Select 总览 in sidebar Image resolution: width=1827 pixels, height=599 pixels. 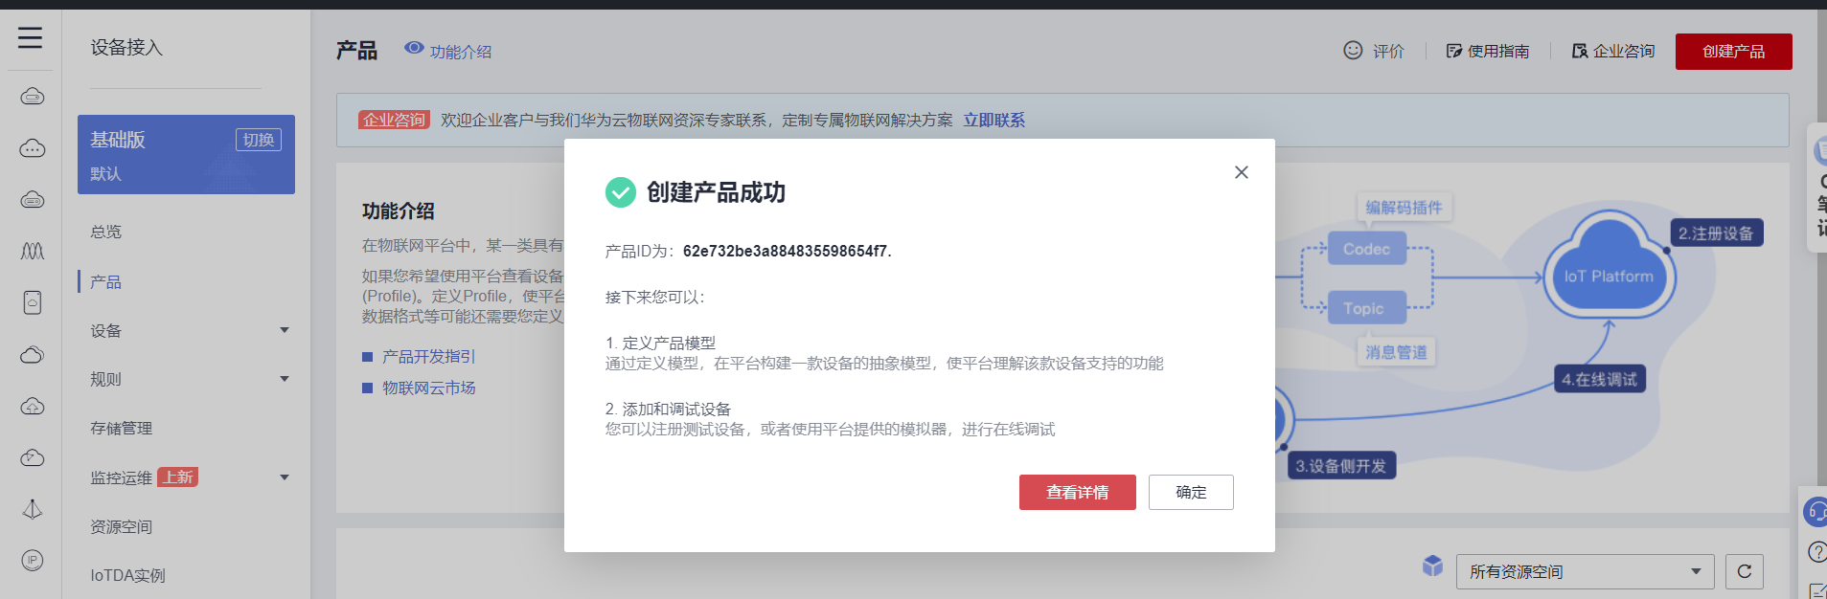(x=106, y=233)
